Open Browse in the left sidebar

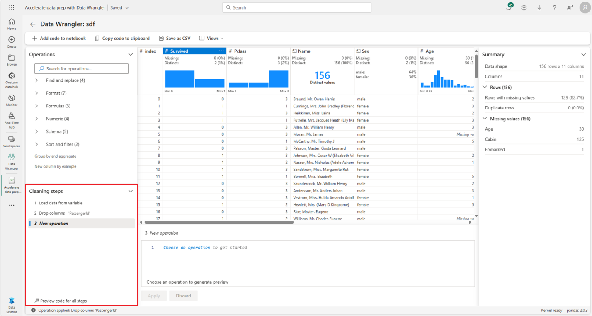point(12,60)
